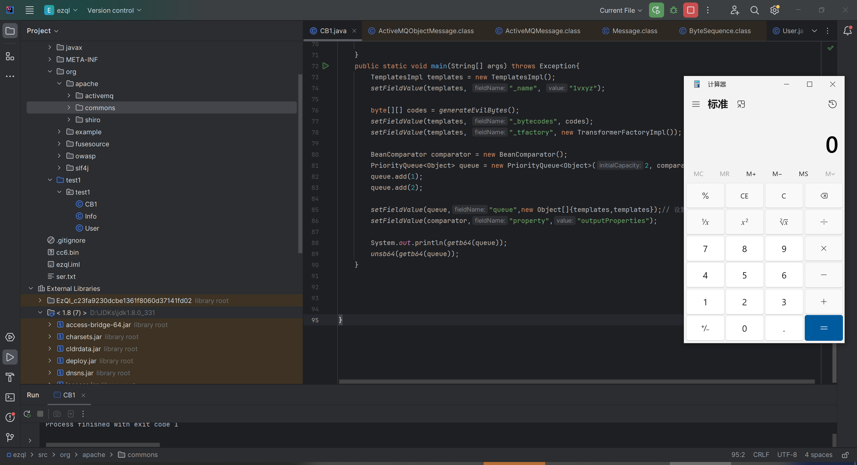Click the inspections green checkmark widget
Screen dimensions: 857x465
click(x=831, y=48)
